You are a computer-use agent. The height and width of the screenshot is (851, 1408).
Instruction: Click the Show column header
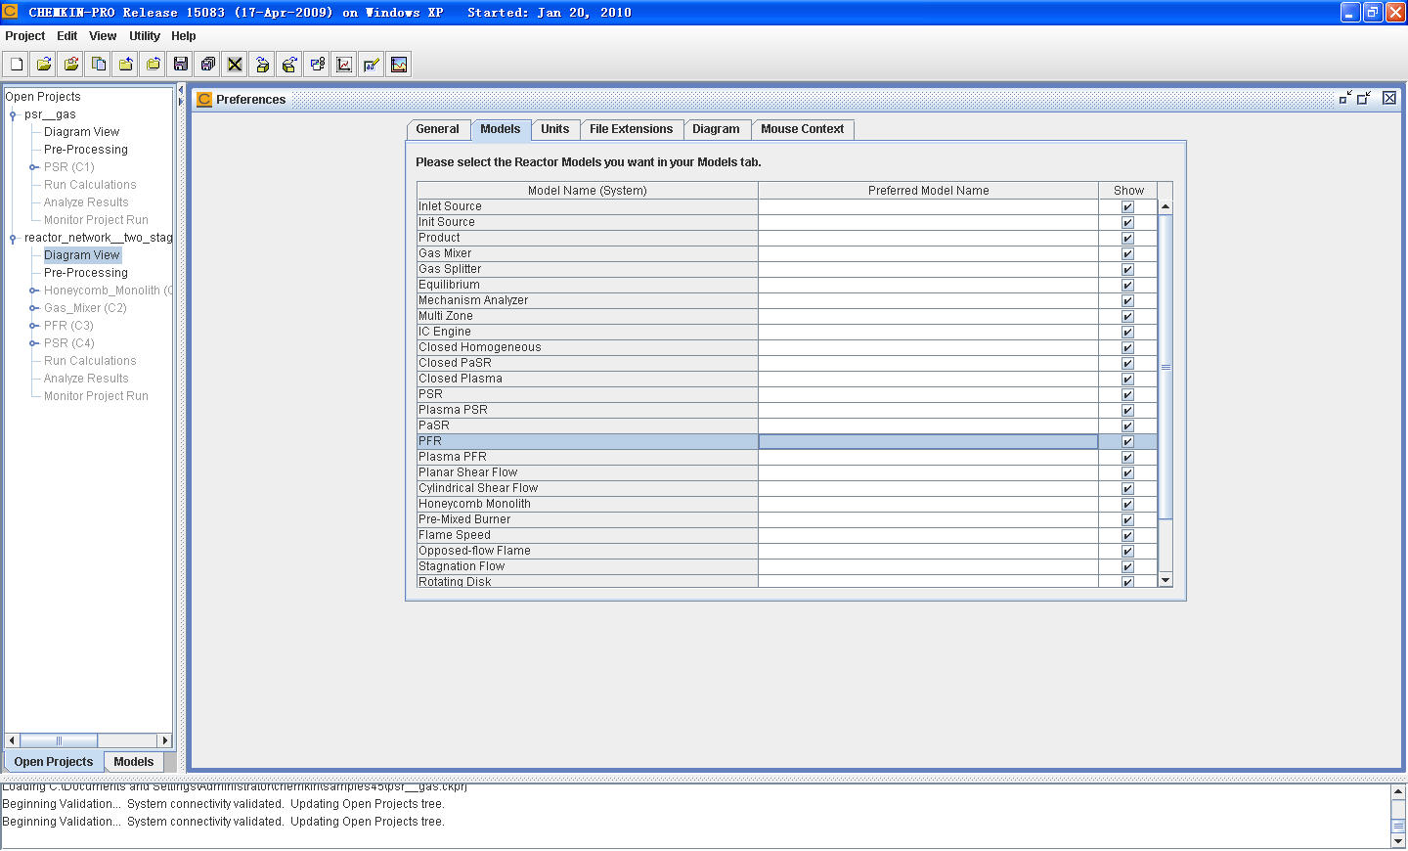[x=1128, y=191]
